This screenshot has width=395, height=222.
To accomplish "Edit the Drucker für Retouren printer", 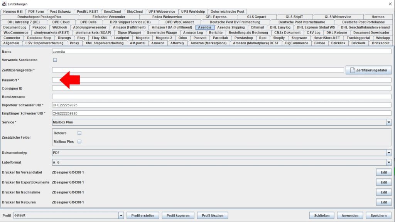I will [x=384, y=202].
